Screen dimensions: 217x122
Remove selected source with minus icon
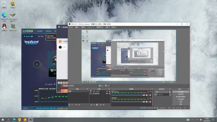[x=94, y=105]
